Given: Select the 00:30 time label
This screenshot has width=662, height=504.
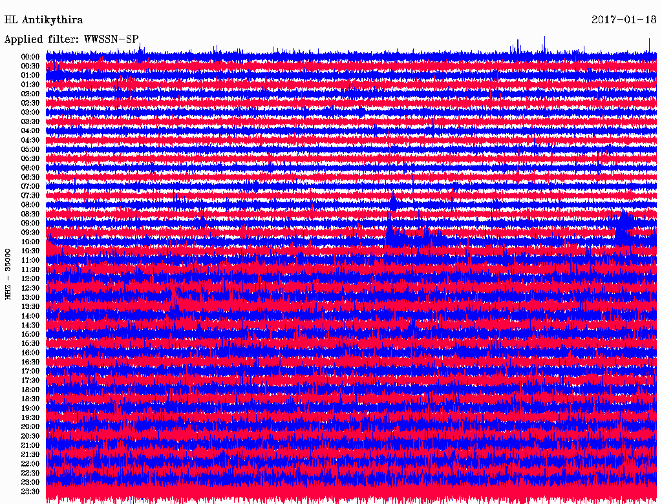Looking at the screenshot, I should click(x=30, y=67).
